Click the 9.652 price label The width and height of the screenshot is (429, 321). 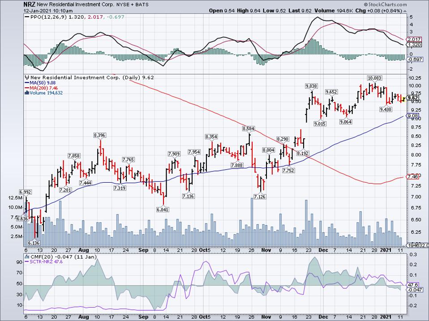pos(331,92)
